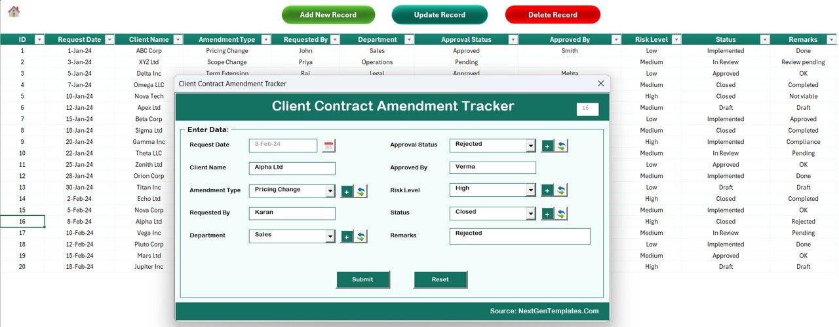Screen dimensions: 839x327
Task: Expand the Approval Status combo box
Action: tap(531, 145)
